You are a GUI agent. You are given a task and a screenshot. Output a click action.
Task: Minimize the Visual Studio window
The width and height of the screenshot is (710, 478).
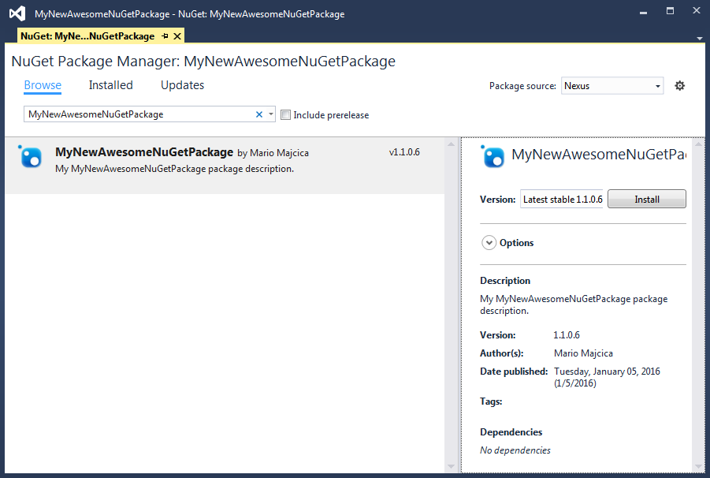pyautogui.click(x=643, y=11)
